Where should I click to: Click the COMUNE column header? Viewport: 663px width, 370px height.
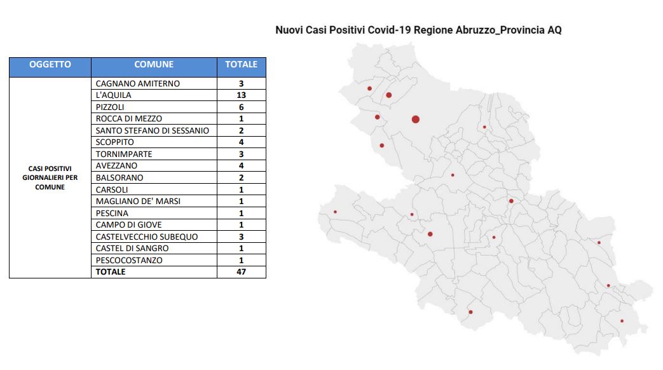(154, 67)
